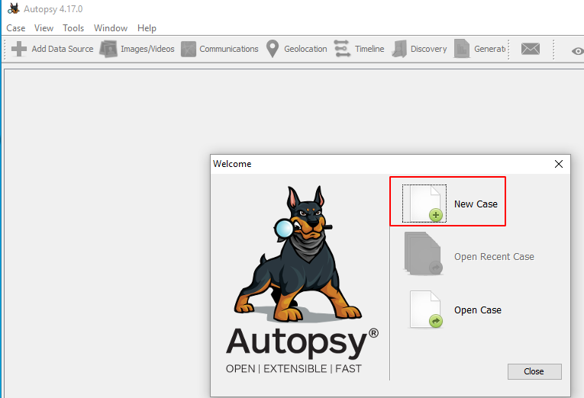Click the Timeline toolbar icon

coord(342,49)
